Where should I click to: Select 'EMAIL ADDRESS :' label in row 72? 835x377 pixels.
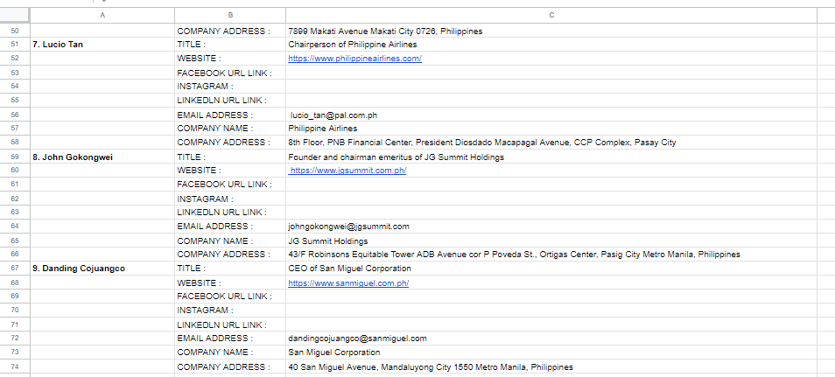pos(230,339)
